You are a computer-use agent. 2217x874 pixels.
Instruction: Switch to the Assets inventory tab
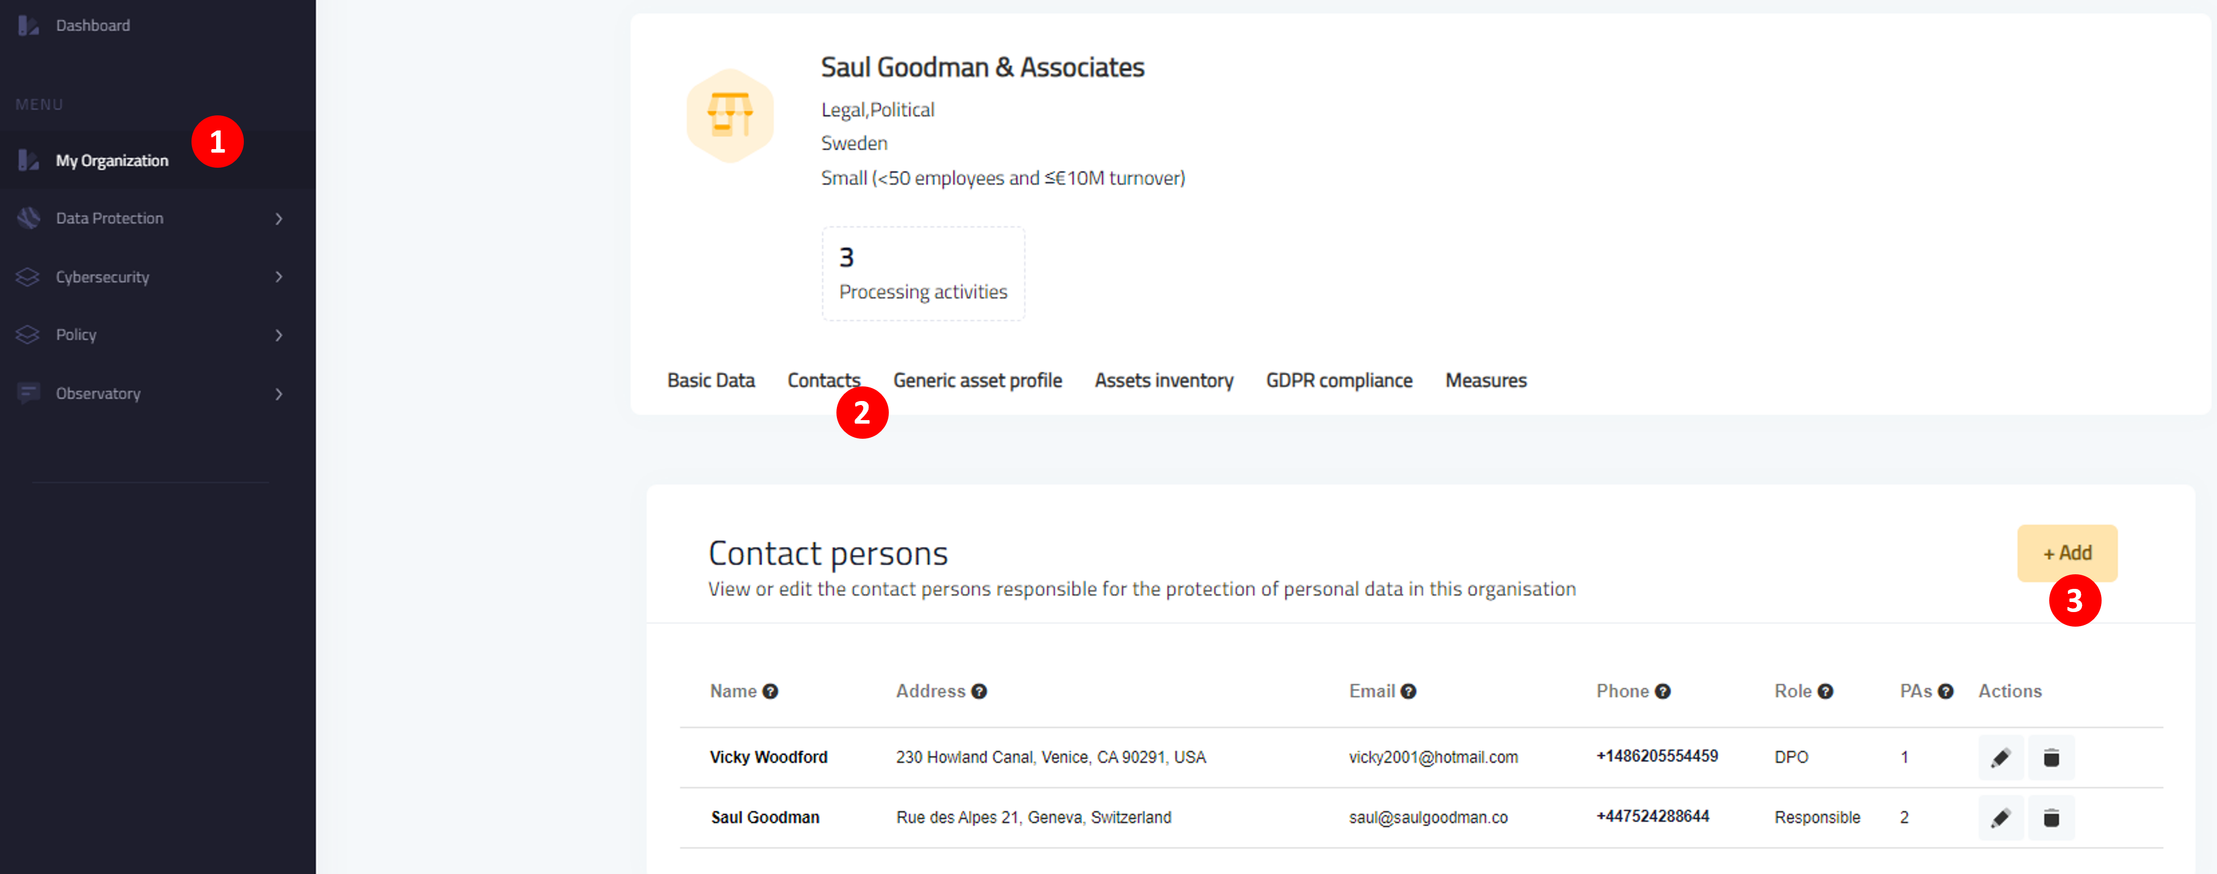click(1163, 380)
